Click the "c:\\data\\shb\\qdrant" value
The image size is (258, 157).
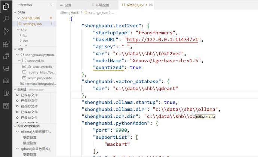pyautogui.click(x=145, y=88)
